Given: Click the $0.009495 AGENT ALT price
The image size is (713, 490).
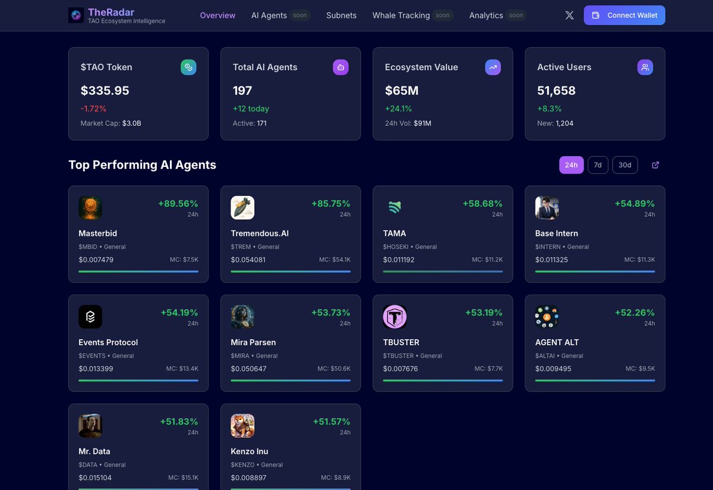Looking at the screenshot, I should 553,369.
